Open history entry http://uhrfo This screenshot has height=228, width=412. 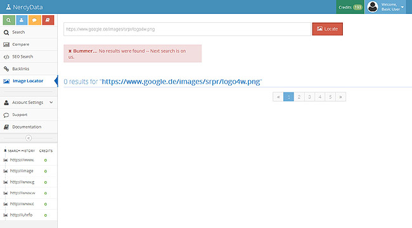21,215
